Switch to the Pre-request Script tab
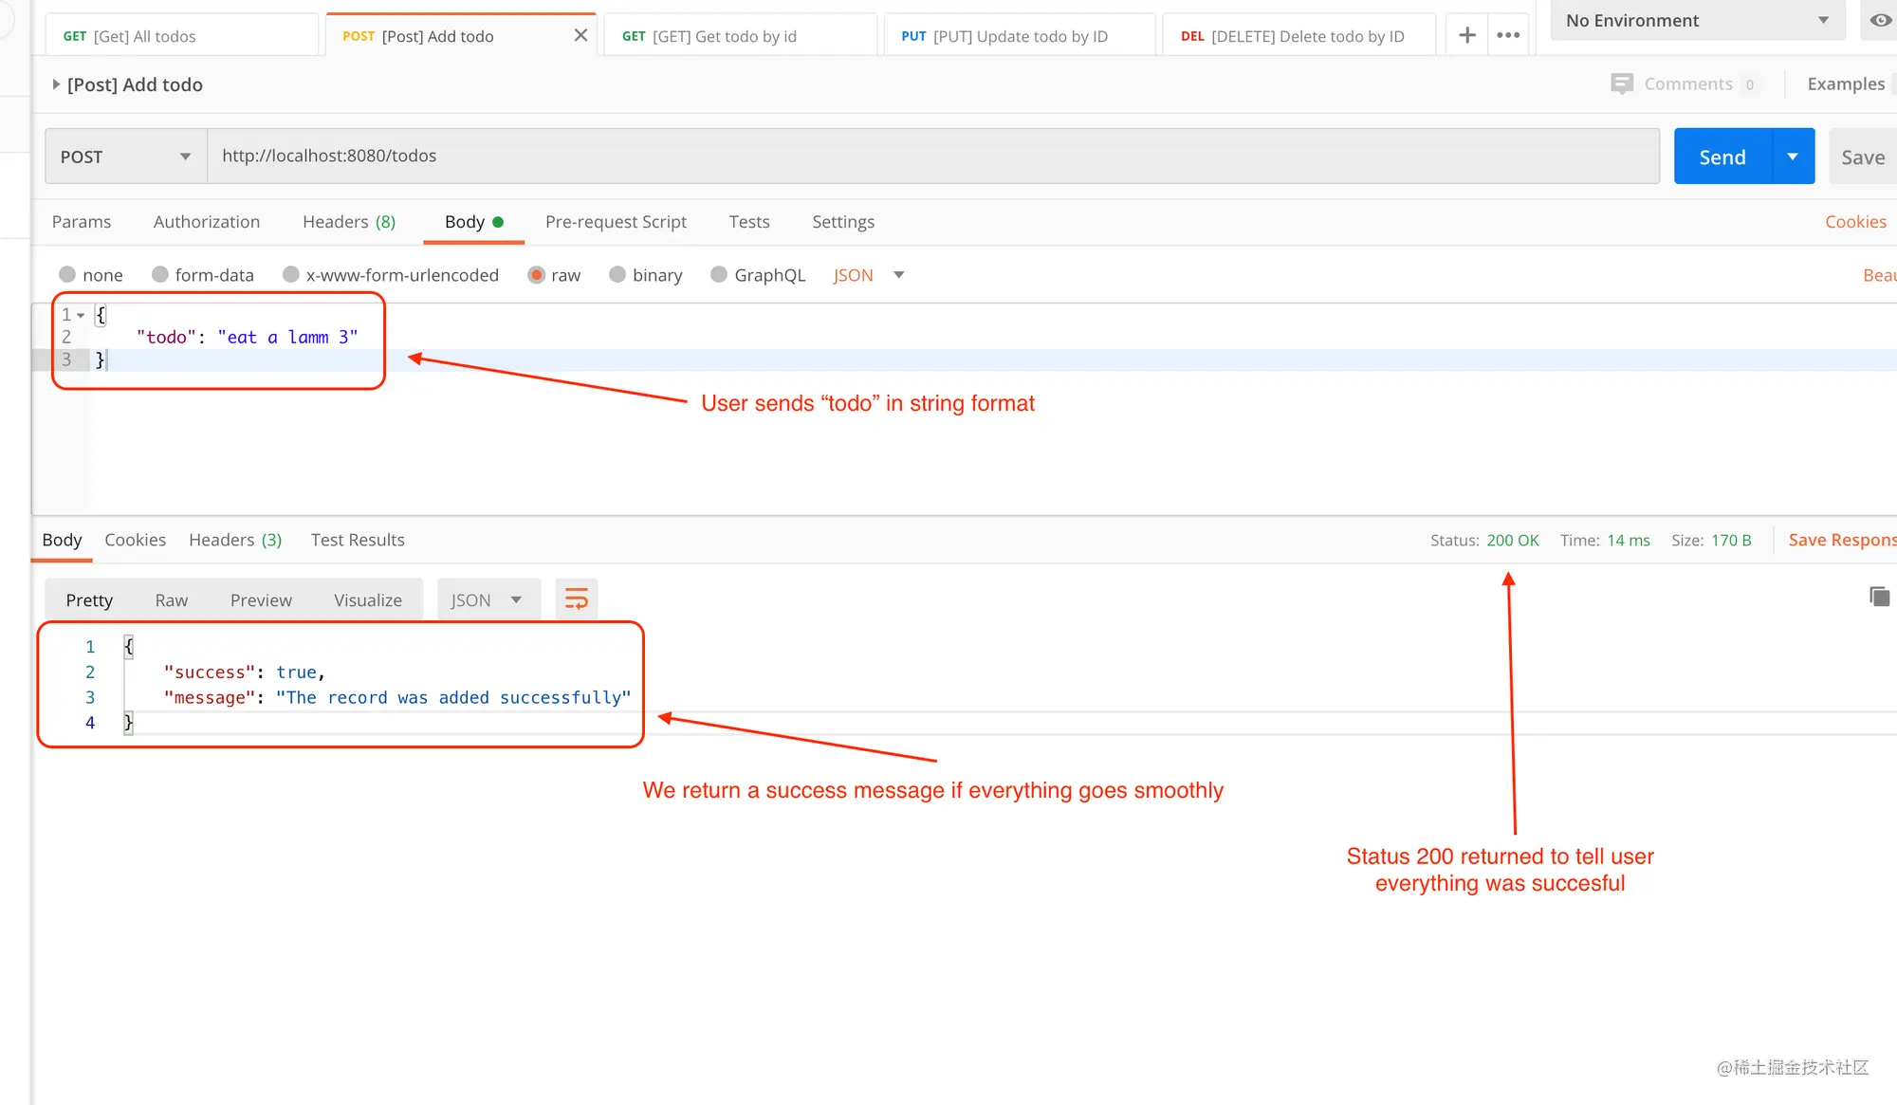The height and width of the screenshot is (1105, 1897). click(616, 222)
